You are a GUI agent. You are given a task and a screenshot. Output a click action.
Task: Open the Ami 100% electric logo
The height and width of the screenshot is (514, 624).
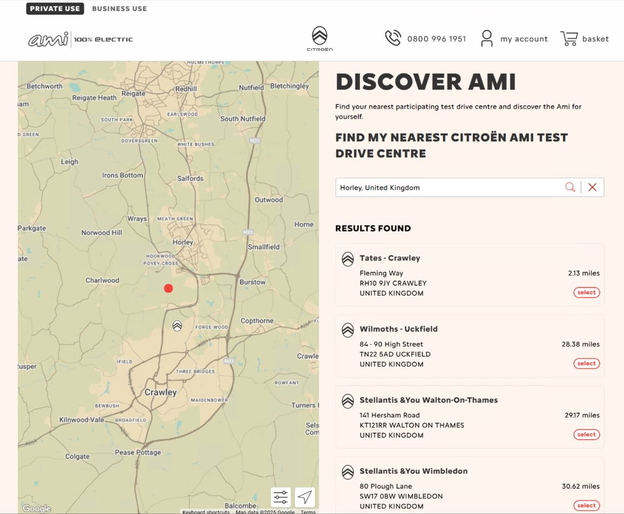[x=80, y=39]
